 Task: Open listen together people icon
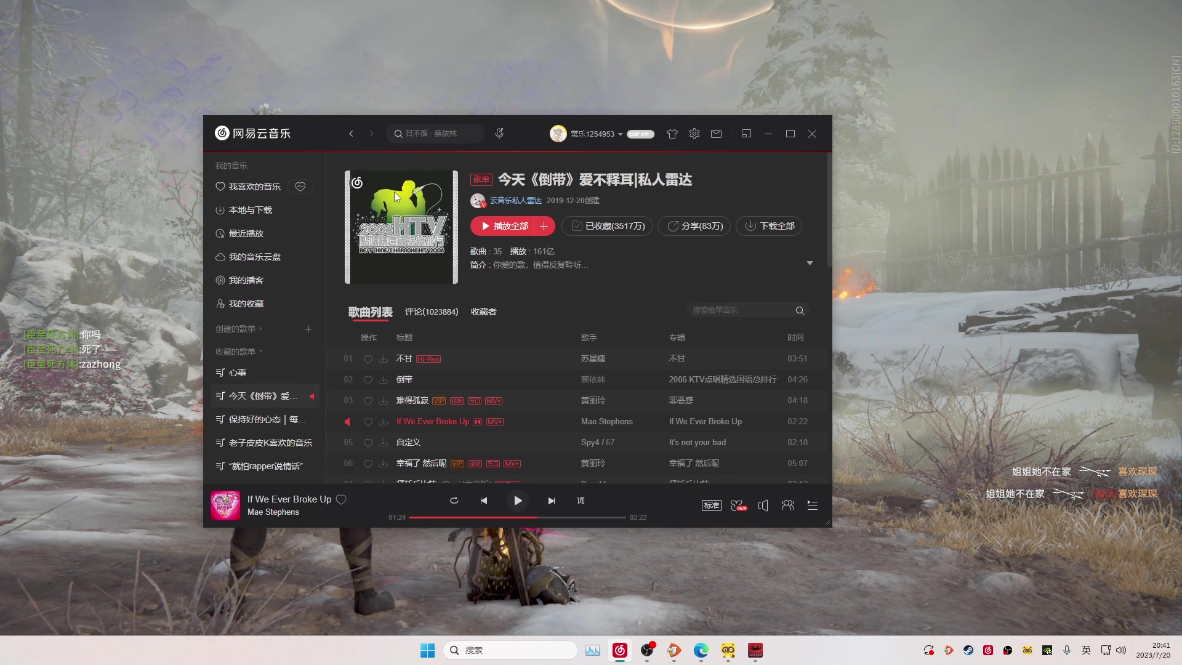(x=788, y=506)
